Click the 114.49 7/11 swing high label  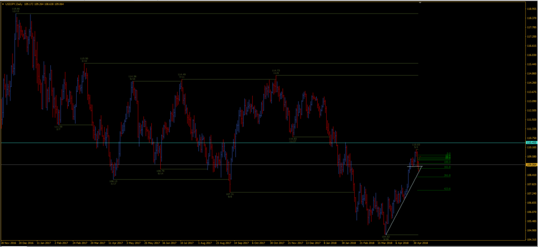click(181, 76)
